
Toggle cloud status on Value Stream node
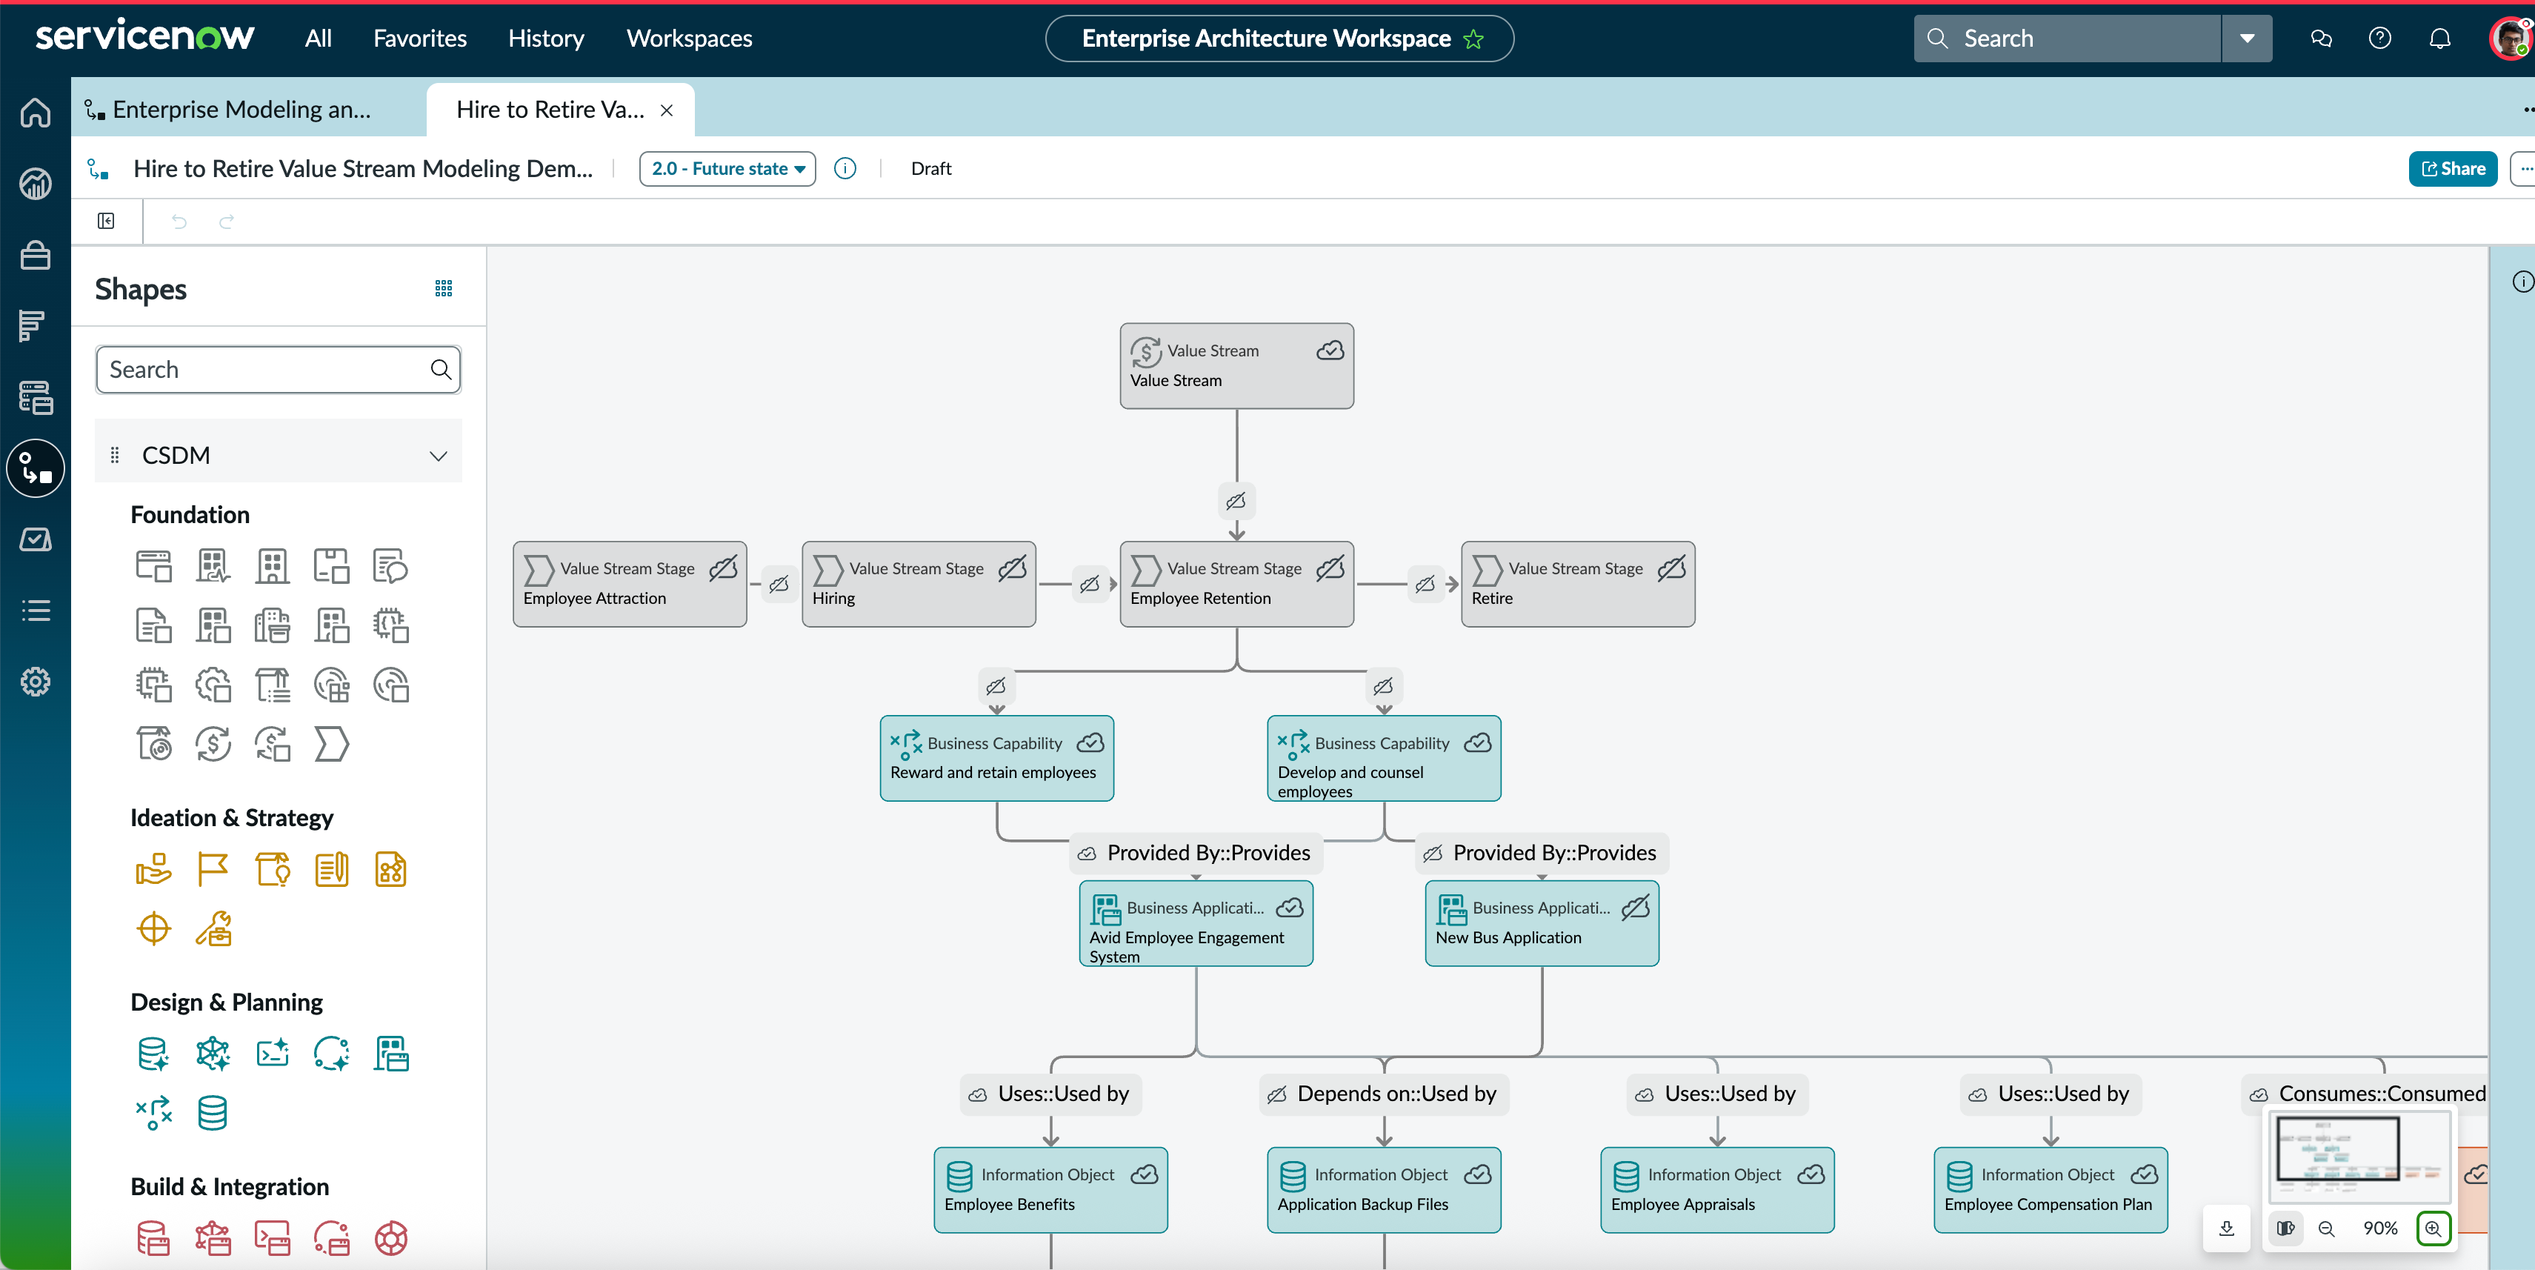point(1330,350)
